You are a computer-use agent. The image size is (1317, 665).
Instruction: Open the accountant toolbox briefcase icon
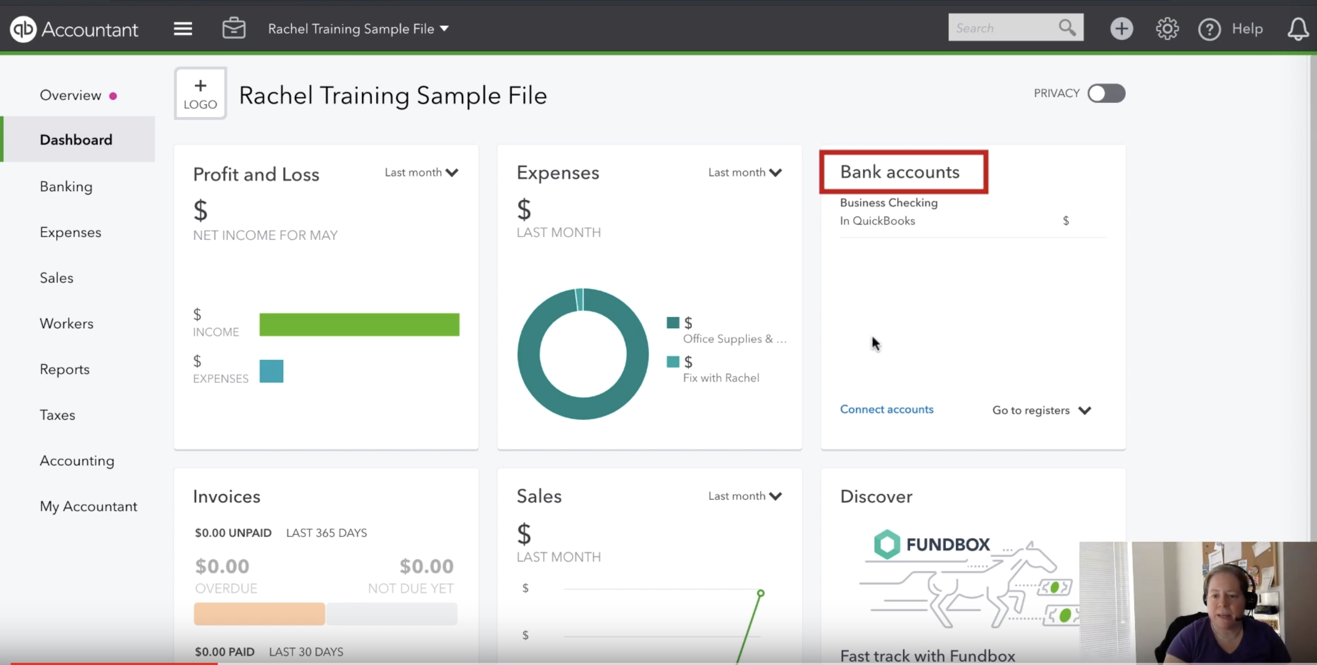[x=234, y=28]
